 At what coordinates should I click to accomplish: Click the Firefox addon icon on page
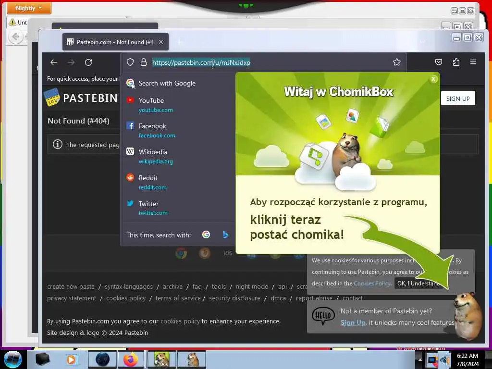tap(205, 253)
